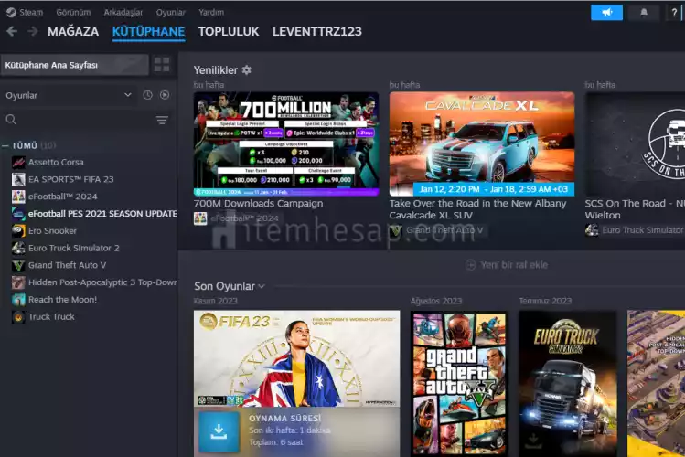Open the Son Oyunlar dropdown
Viewport: 685px width, 457px height.
pos(262,287)
